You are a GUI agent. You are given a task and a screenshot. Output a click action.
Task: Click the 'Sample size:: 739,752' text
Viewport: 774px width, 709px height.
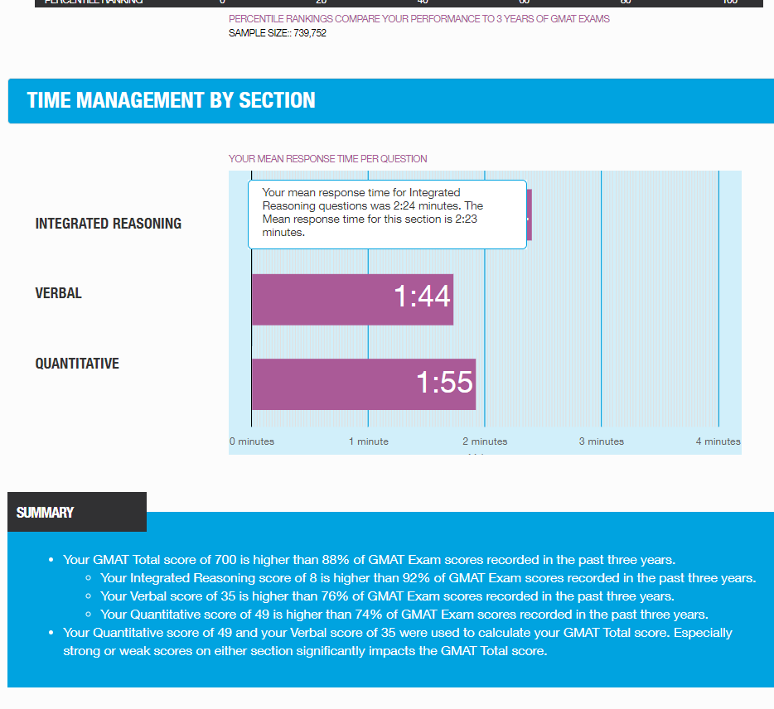pyautogui.click(x=278, y=33)
